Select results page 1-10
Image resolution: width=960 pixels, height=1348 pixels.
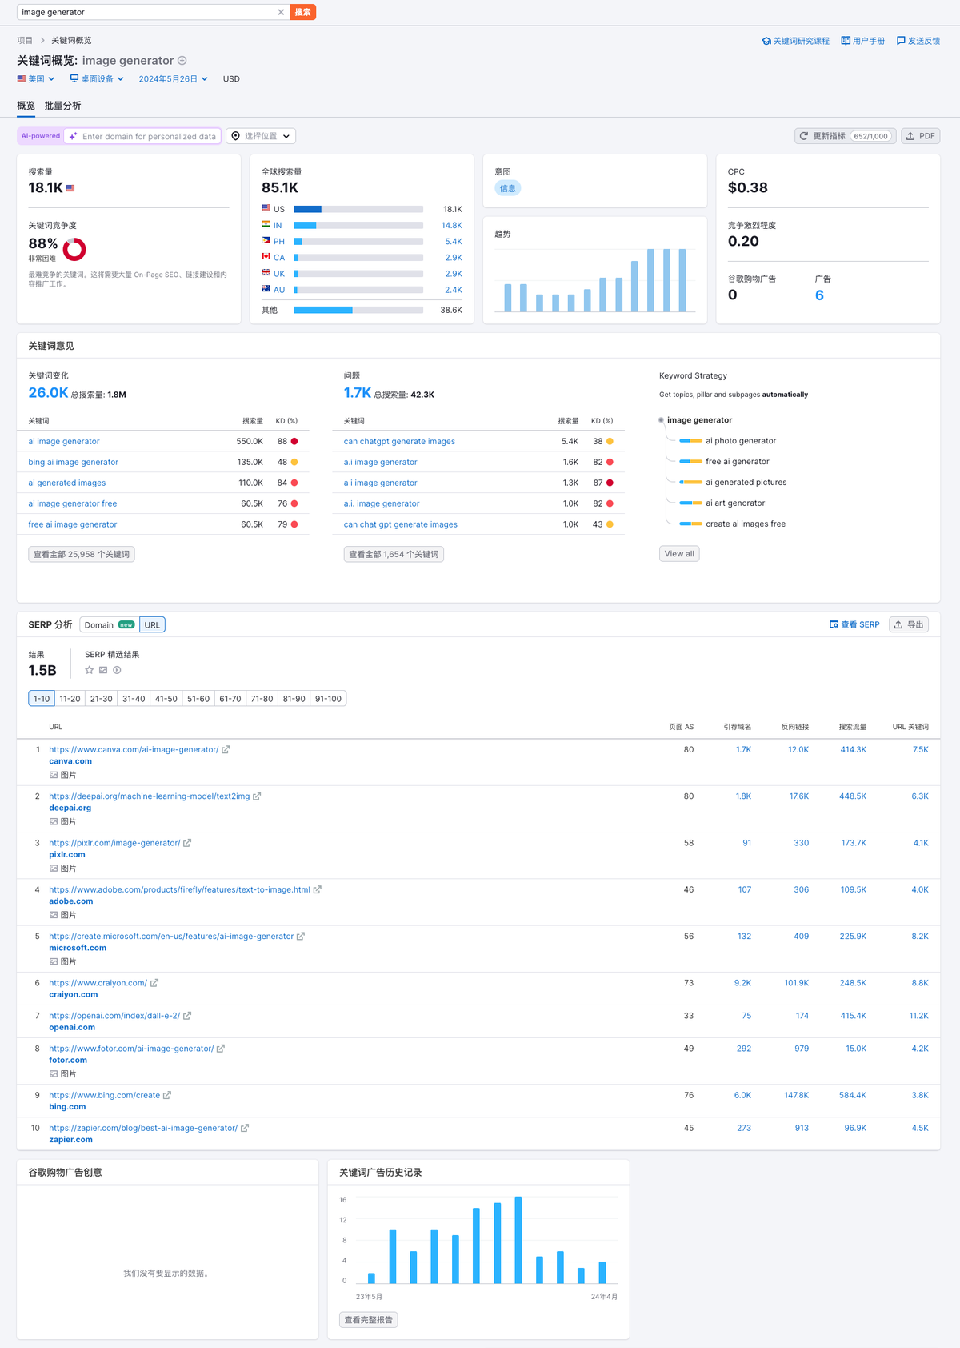point(42,699)
